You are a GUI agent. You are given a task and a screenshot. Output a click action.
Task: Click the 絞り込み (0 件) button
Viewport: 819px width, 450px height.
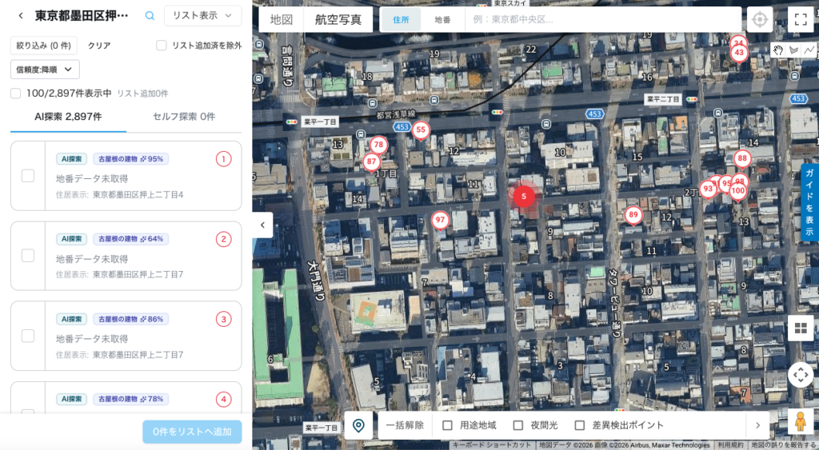pos(44,46)
